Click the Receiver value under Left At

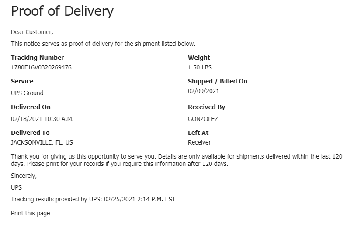click(199, 142)
